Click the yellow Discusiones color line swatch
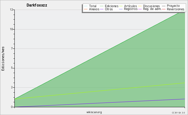 tap(140, 6)
